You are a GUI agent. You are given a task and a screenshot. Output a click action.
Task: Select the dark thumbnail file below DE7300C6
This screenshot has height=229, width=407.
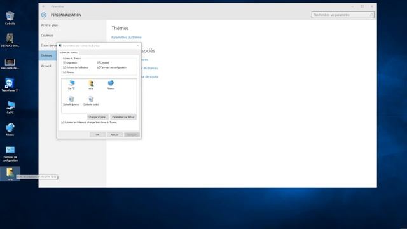pyautogui.click(x=10, y=64)
